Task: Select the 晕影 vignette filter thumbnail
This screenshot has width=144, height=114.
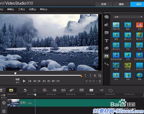Action: 139,75
